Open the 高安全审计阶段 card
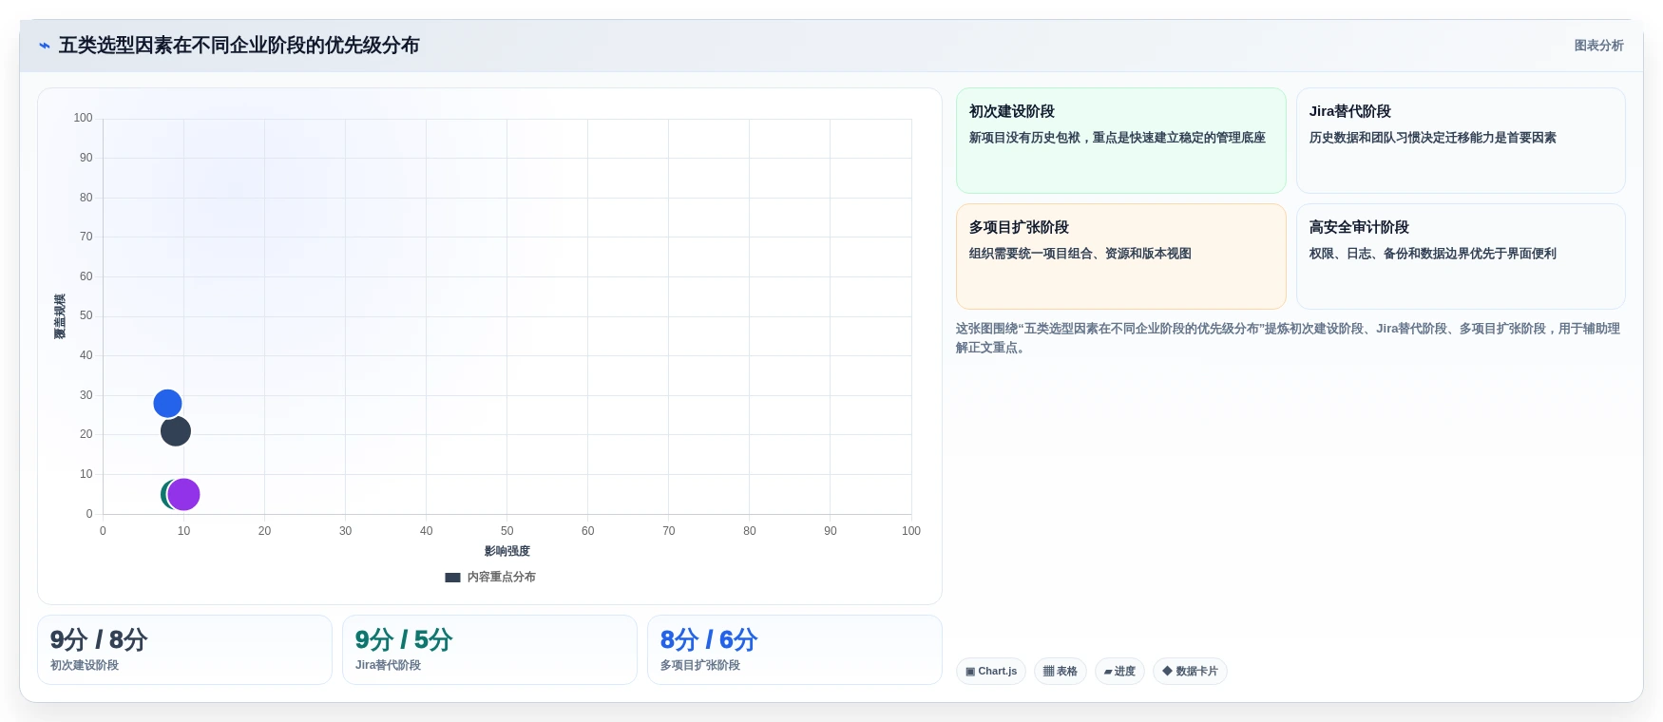 (1461, 256)
